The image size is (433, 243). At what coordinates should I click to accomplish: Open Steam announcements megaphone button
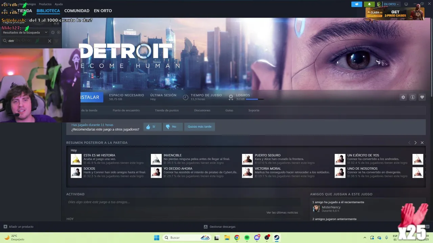(x=357, y=4)
